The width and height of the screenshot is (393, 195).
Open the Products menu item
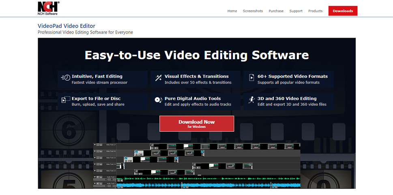coord(315,11)
